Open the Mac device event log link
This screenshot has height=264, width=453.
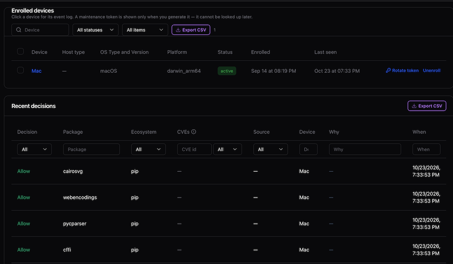36,71
